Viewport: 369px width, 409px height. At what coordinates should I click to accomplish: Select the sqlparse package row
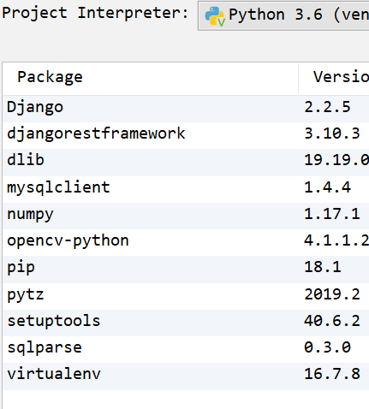(x=186, y=350)
